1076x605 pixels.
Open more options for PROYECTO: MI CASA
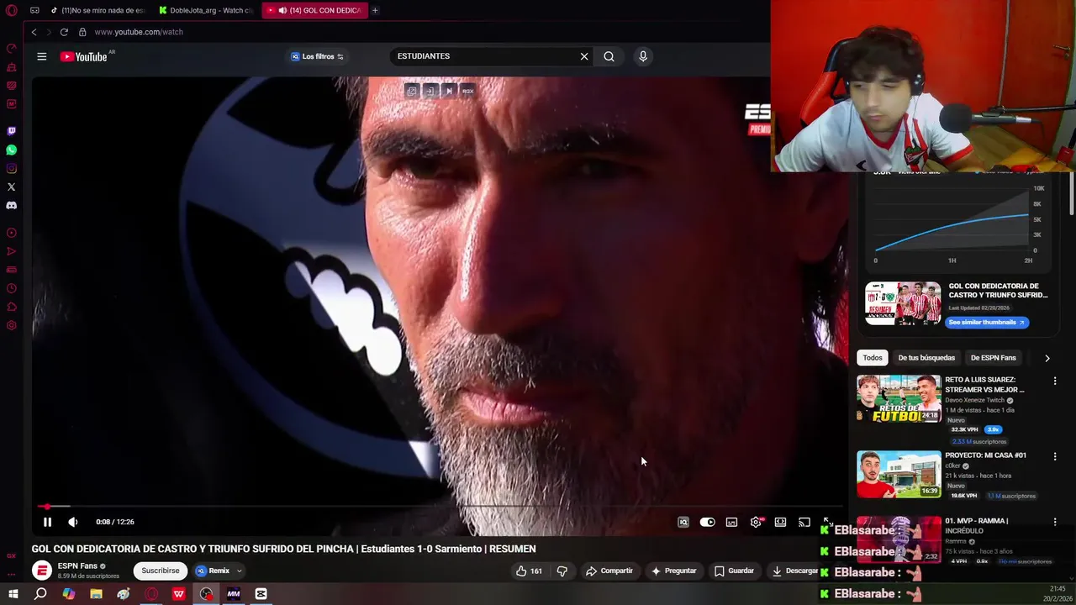coord(1055,456)
